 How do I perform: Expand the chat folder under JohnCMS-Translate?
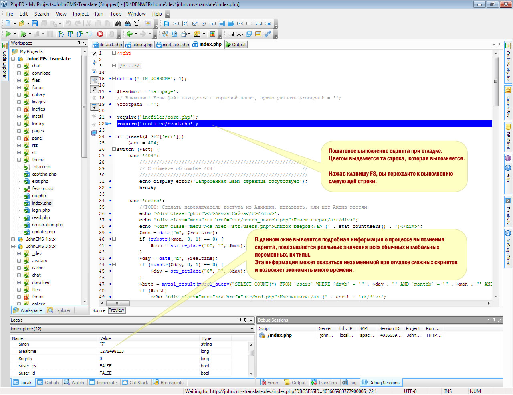point(19,66)
